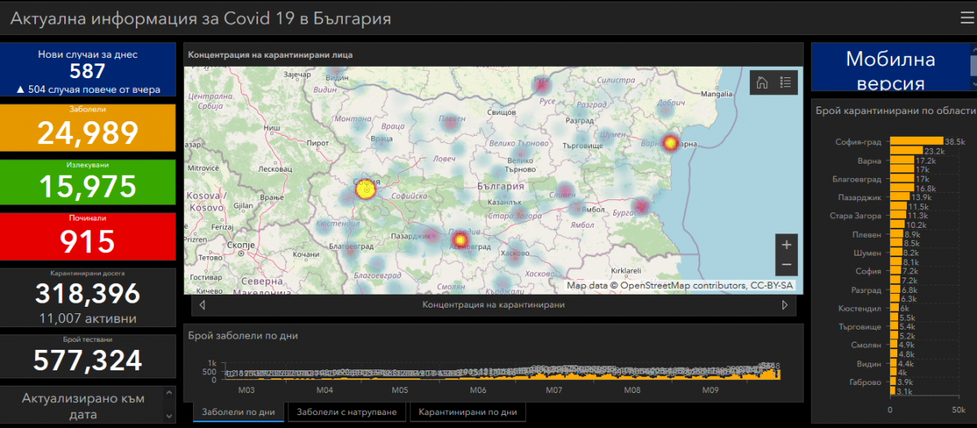Click the Концентрация на карантинирани carousel caption

click(x=493, y=304)
